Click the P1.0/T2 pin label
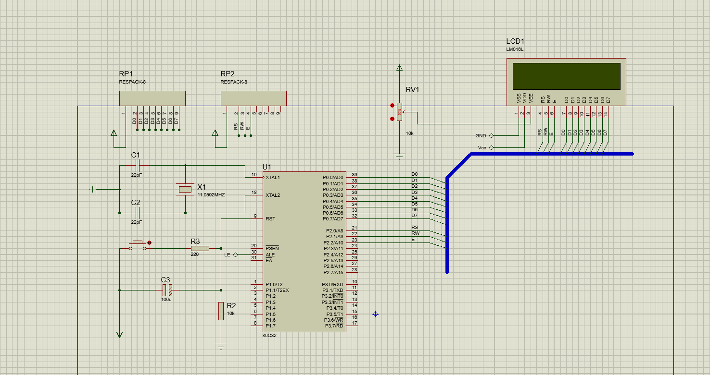This screenshot has width=710, height=375. tap(274, 284)
